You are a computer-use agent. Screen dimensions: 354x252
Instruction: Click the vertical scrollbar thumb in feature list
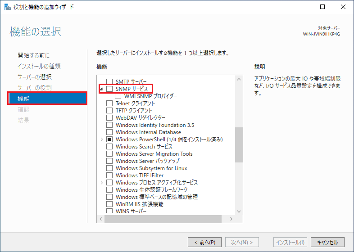click(239, 145)
